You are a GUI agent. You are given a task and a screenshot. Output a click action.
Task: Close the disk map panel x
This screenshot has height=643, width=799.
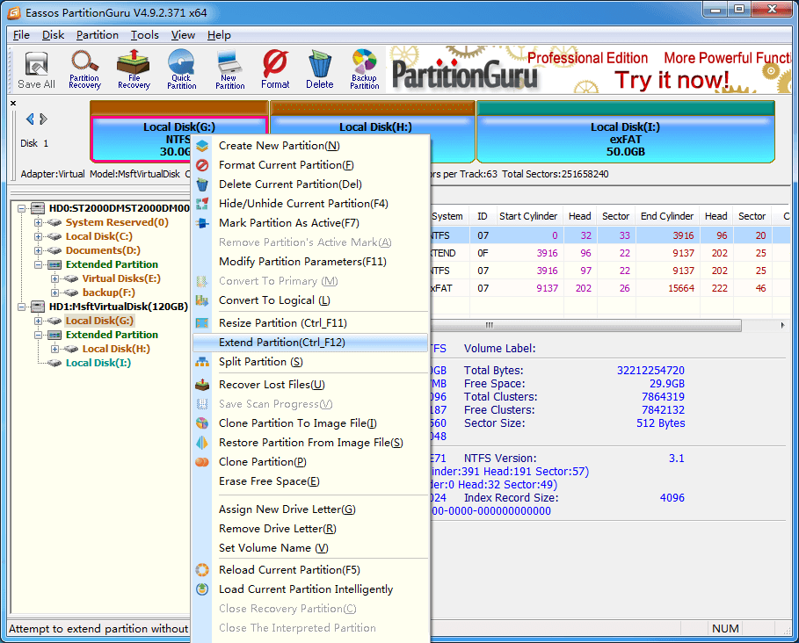pyautogui.click(x=13, y=103)
